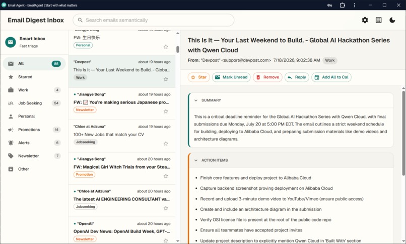Click the Starred star sidebar icon
The height and width of the screenshot is (244, 406).
point(11,77)
